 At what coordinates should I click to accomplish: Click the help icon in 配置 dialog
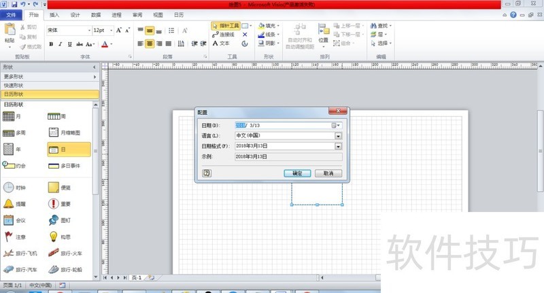tap(207, 173)
